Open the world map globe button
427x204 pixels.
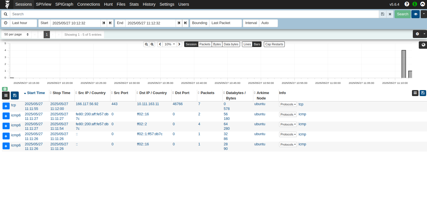[x=423, y=45]
